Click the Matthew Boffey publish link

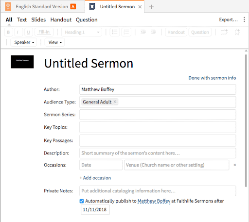(154, 201)
